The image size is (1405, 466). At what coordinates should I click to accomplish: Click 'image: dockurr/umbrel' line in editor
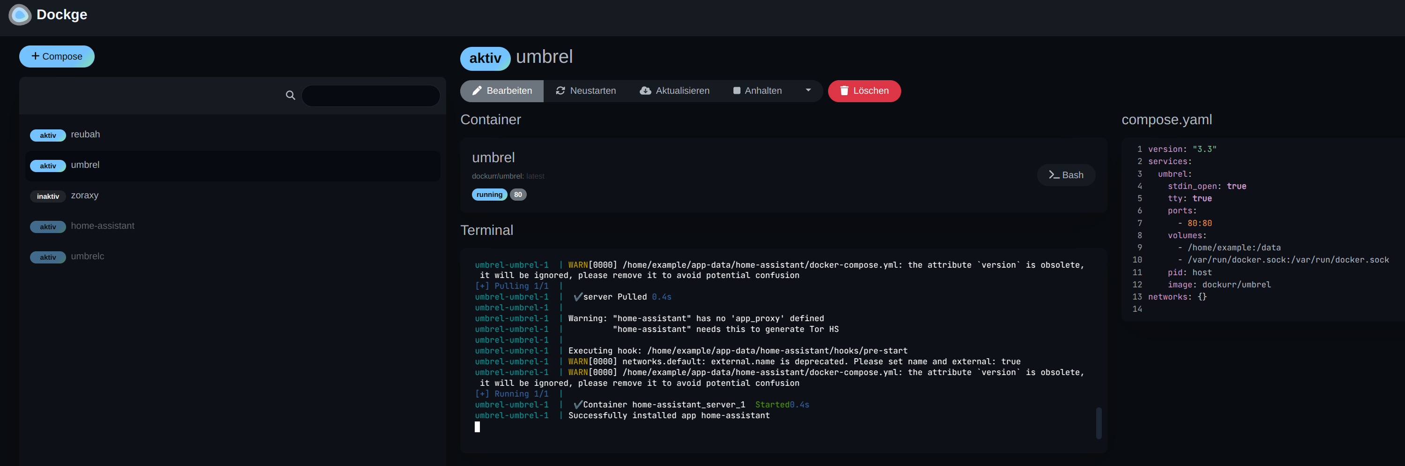(1219, 285)
